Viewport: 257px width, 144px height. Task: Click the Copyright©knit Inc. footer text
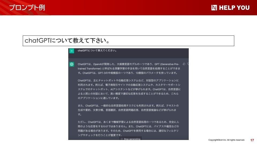(226, 140)
